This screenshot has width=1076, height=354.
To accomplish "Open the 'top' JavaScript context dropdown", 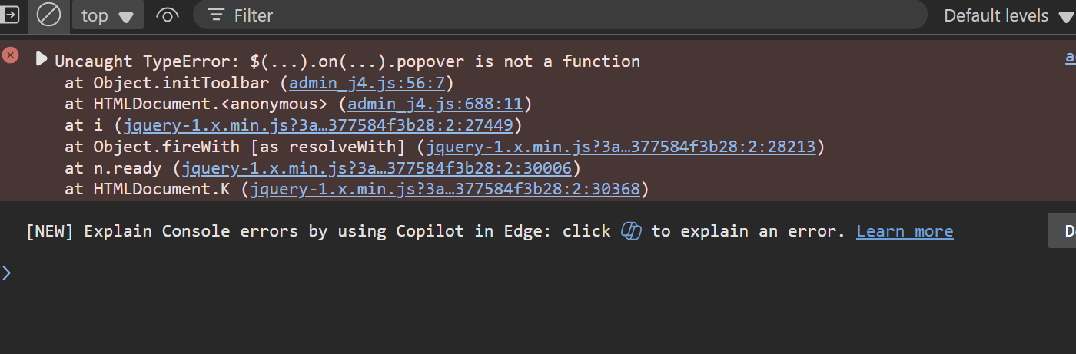I will point(108,15).
